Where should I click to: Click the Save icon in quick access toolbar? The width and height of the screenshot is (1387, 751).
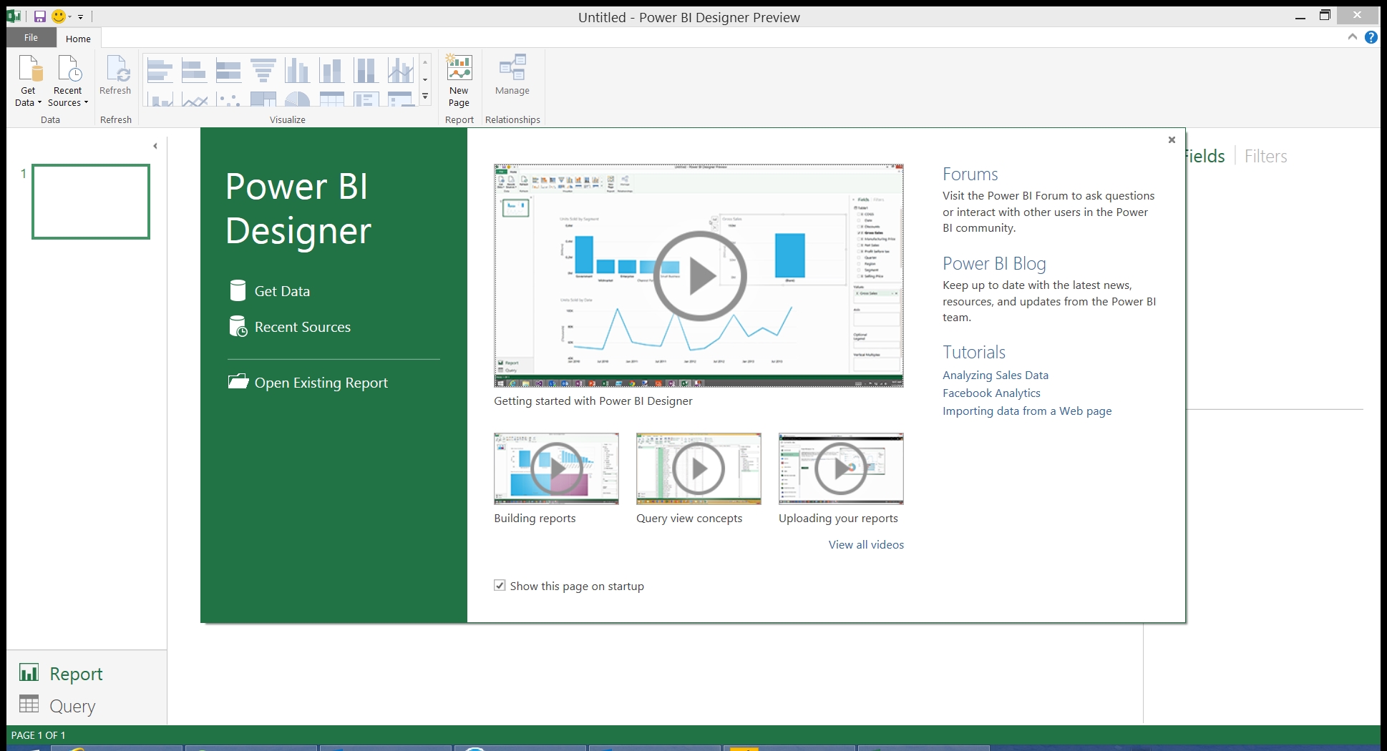tap(40, 16)
